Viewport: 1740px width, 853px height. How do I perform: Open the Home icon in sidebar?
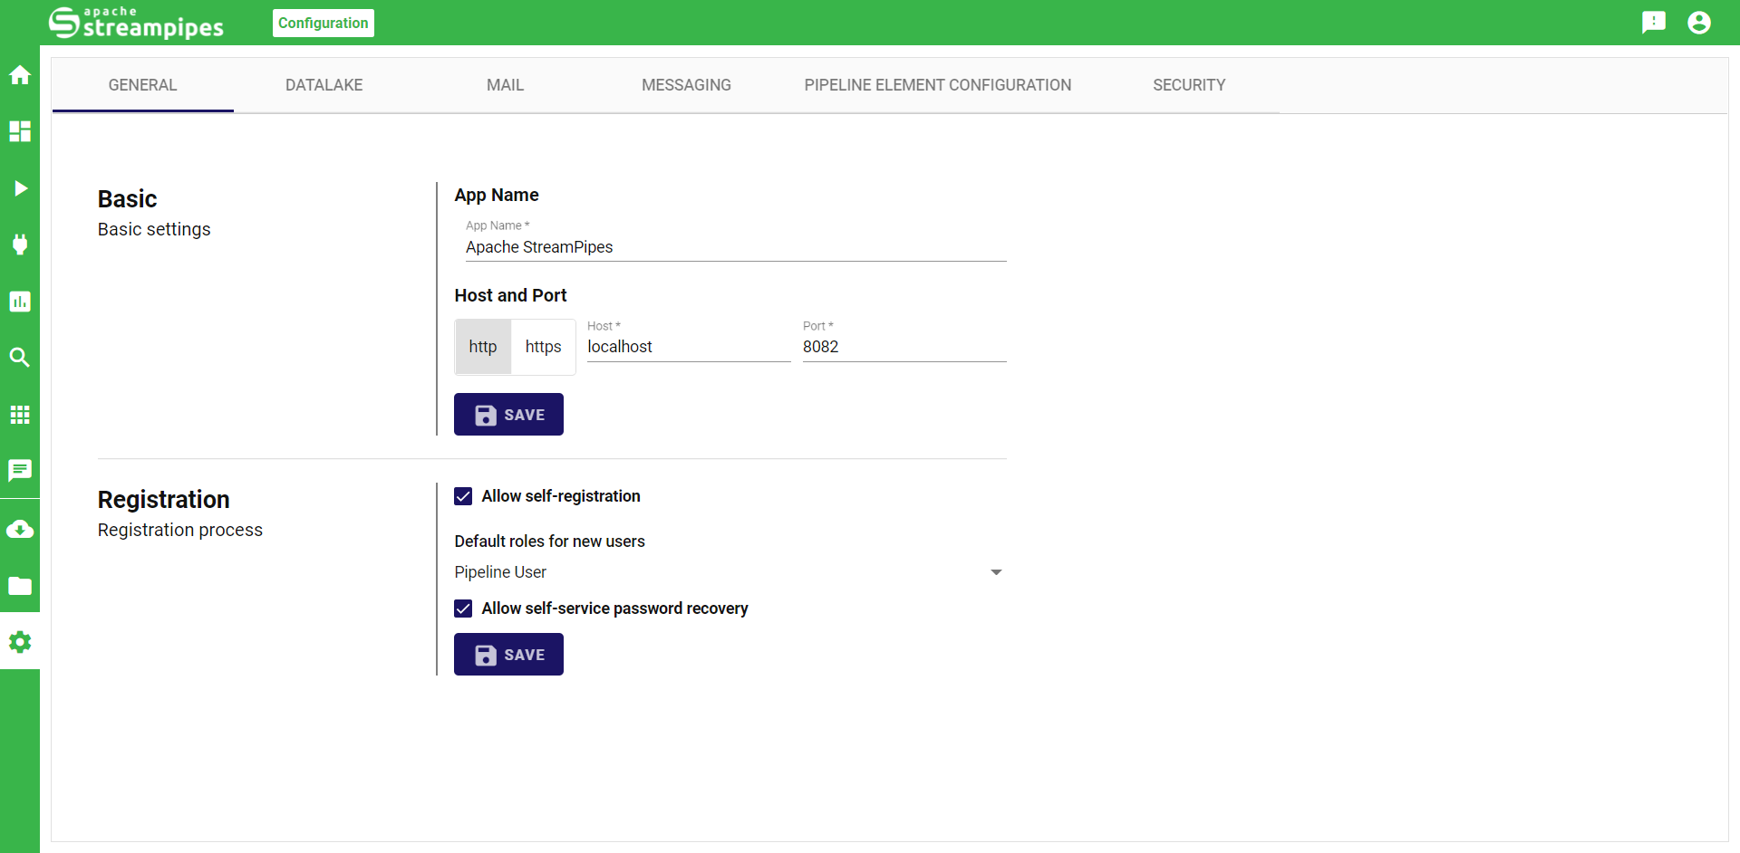20,75
